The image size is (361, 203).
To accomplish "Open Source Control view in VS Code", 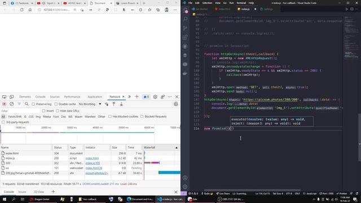I will (x=185, y=28).
